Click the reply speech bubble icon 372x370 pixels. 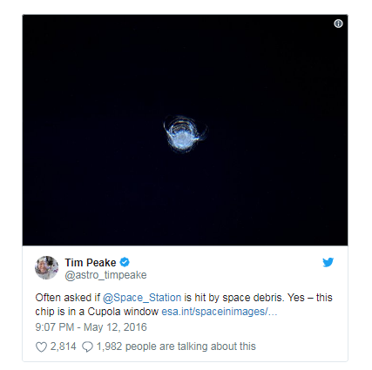pos(87,346)
